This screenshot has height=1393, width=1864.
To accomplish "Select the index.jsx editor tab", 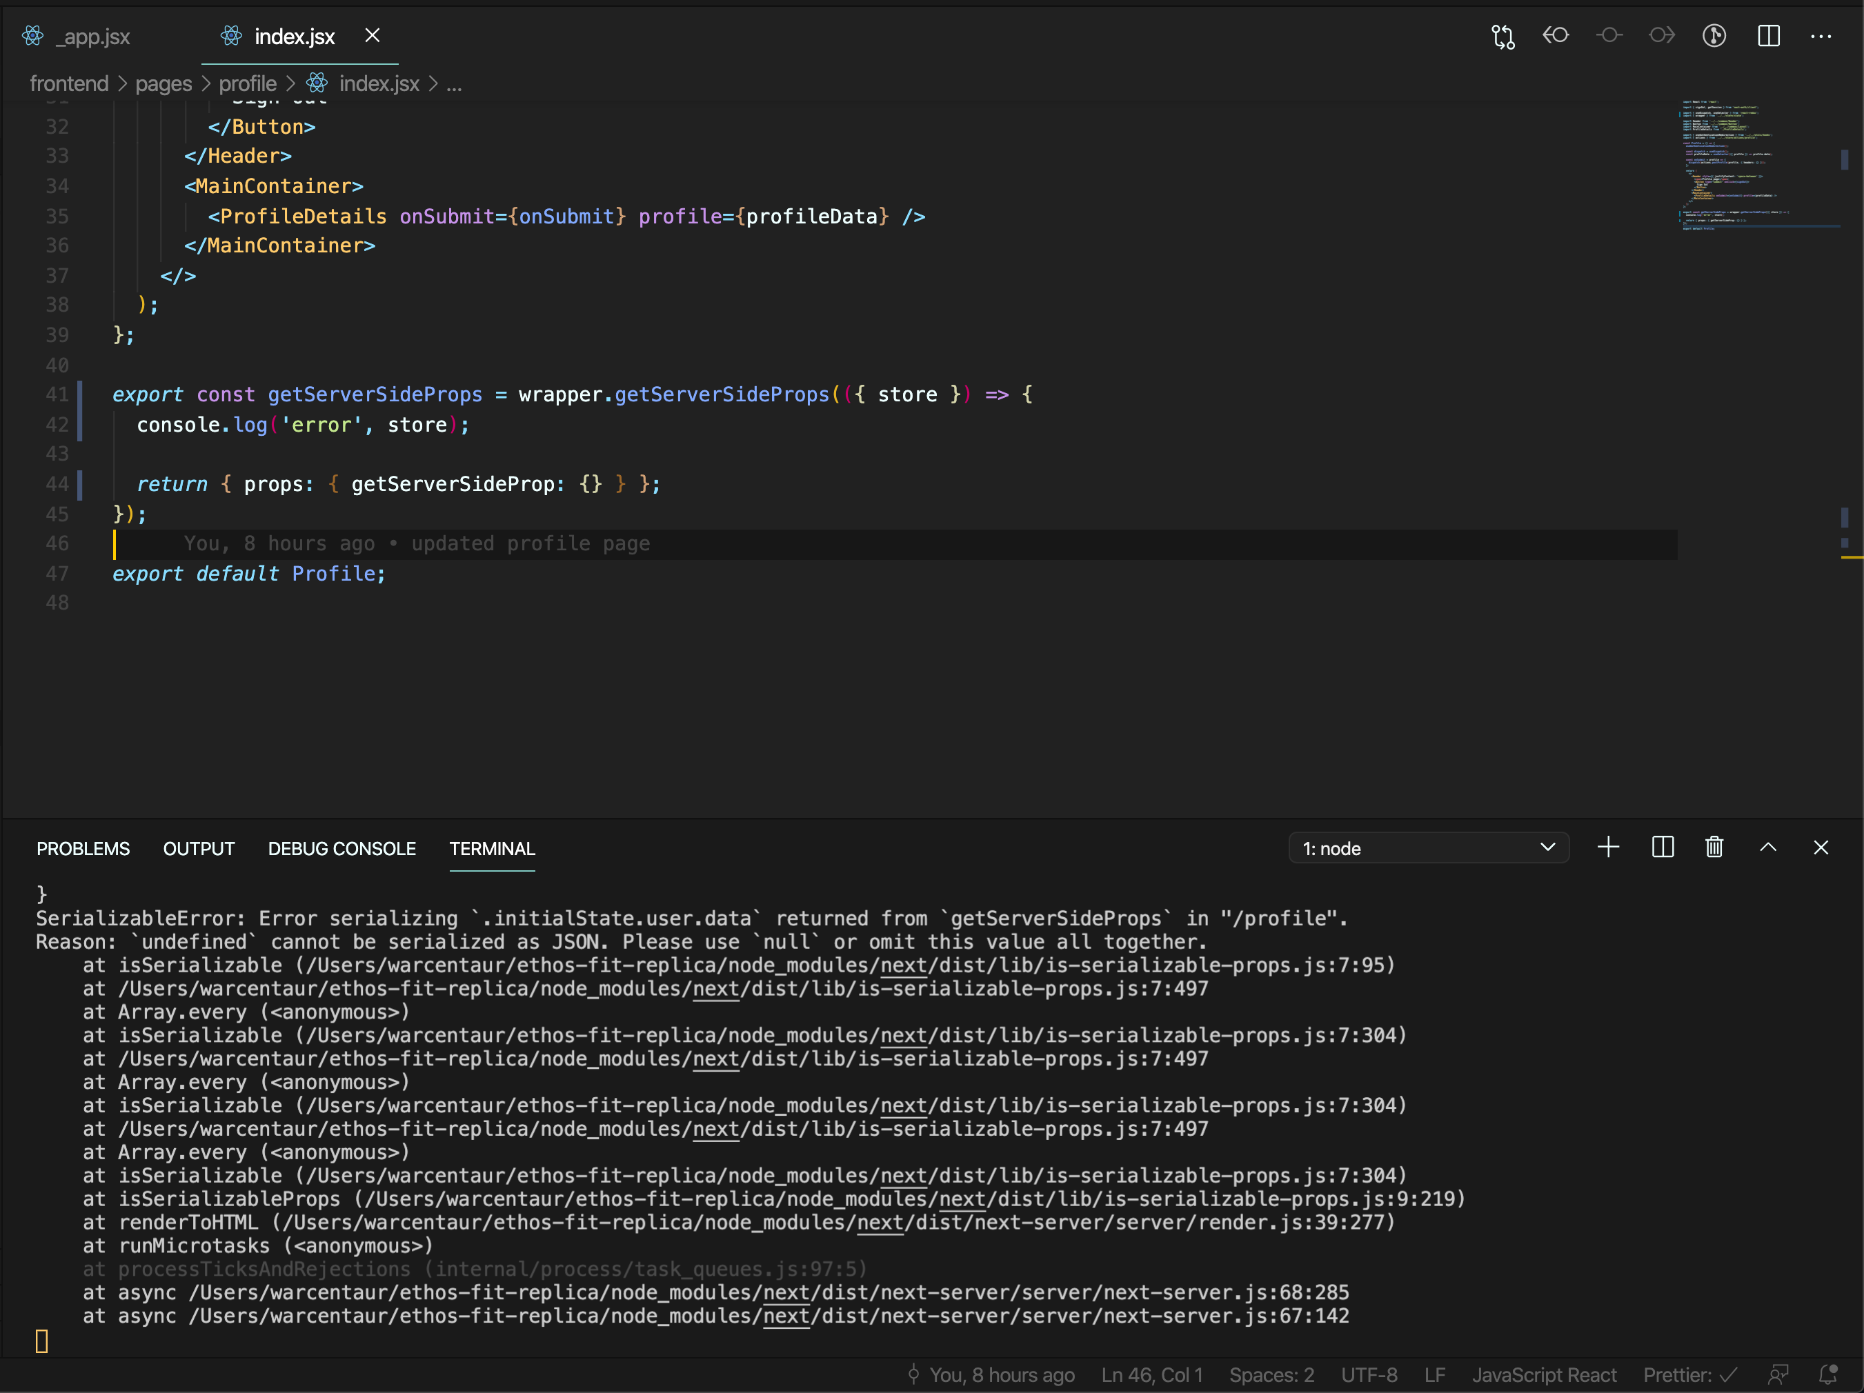I will (294, 37).
